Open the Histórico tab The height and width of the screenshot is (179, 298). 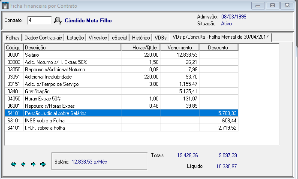(x=141, y=37)
